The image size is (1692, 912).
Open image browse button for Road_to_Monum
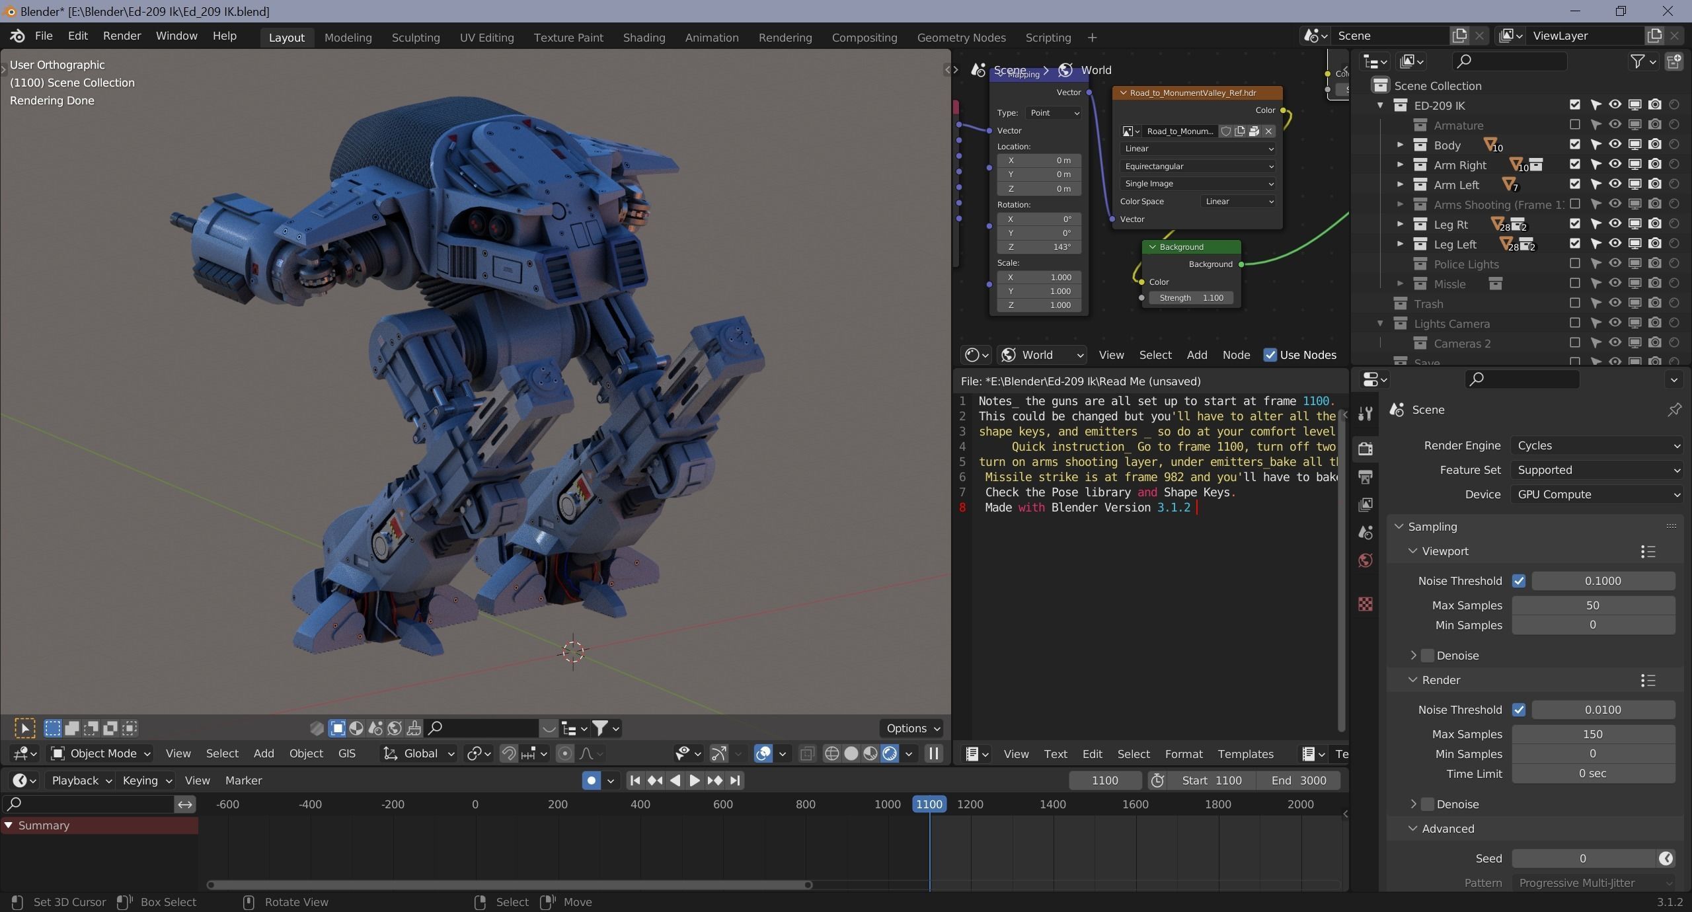[1132, 132]
